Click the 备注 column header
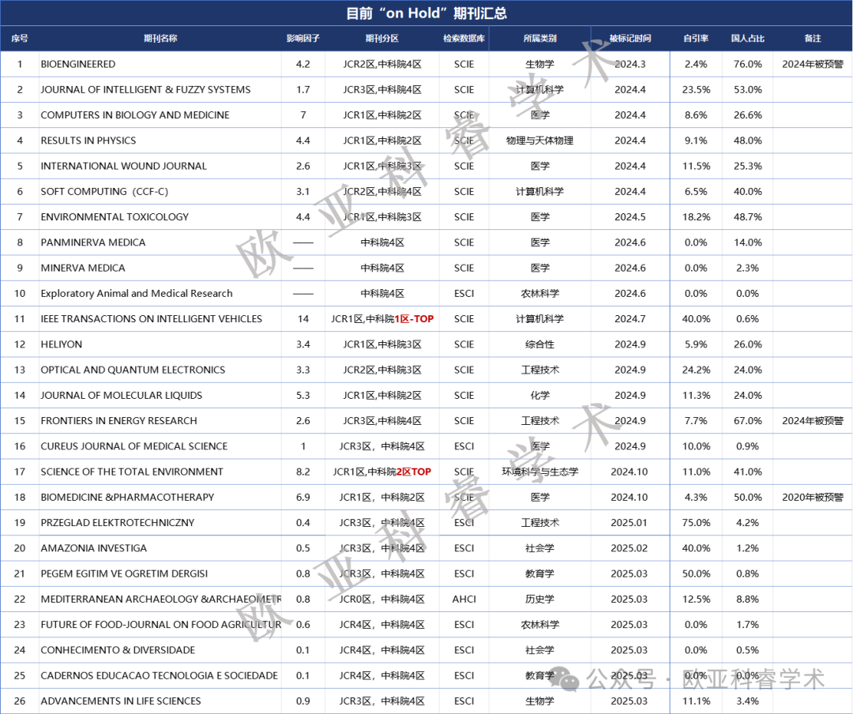The height and width of the screenshot is (714, 853). click(x=813, y=39)
